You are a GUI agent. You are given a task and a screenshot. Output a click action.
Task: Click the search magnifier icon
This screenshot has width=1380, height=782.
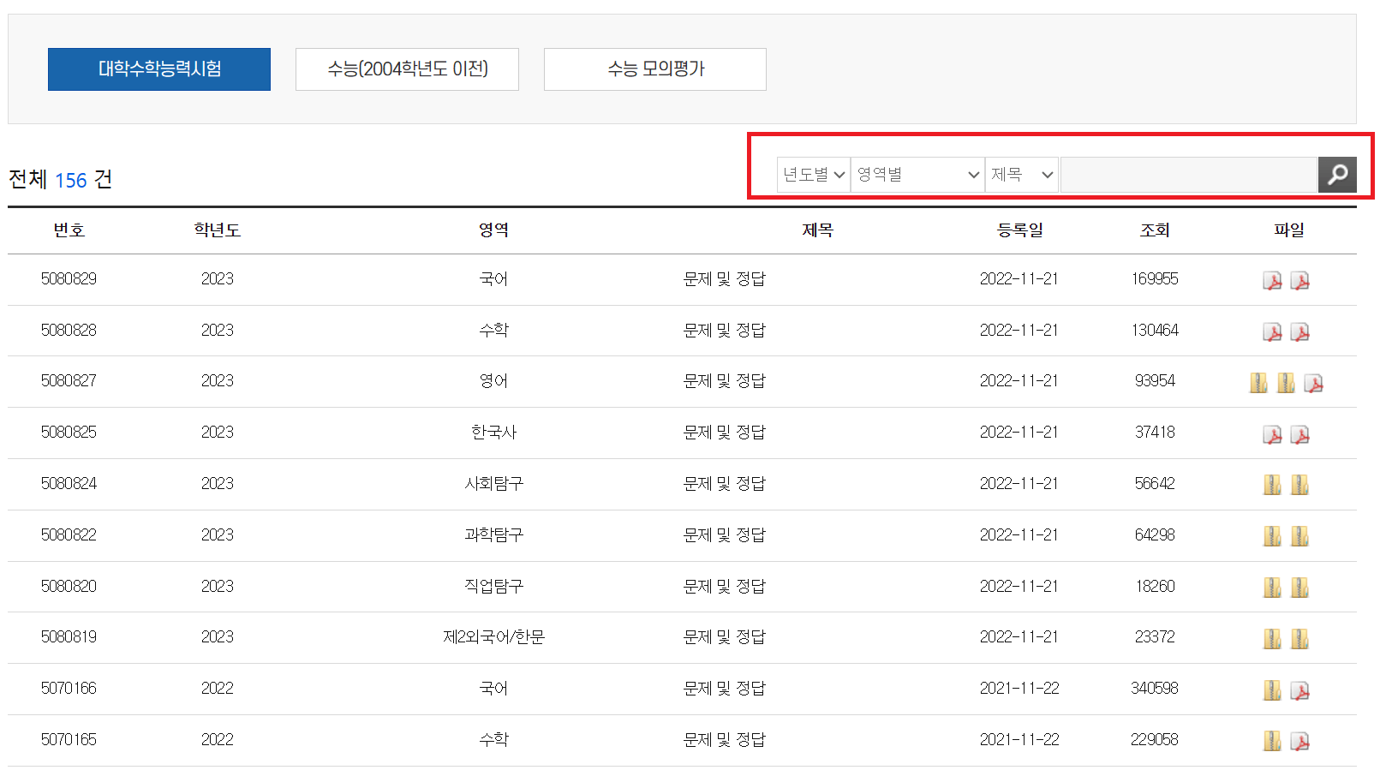tap(1336, 174)
